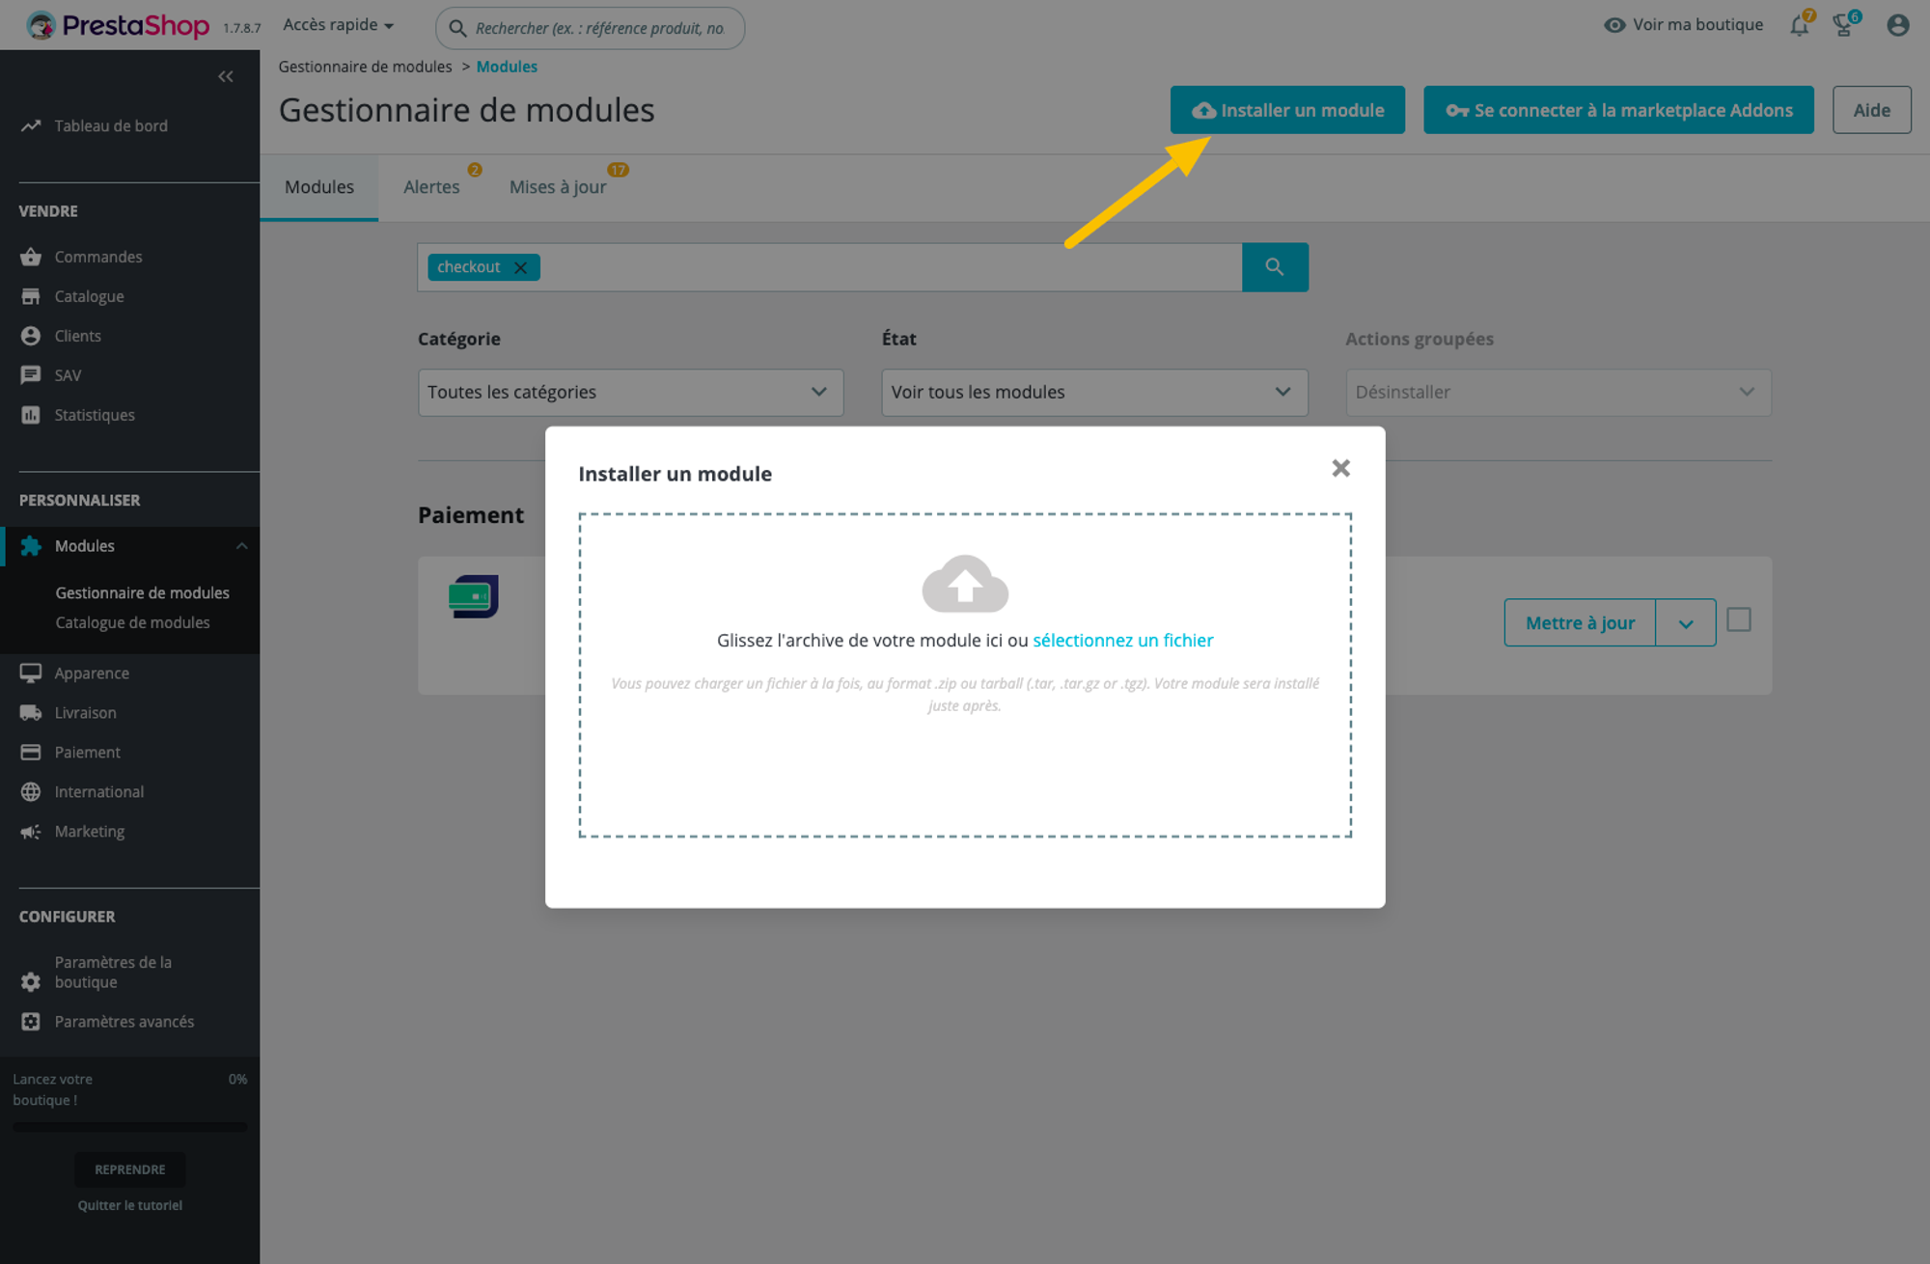This screenshot has width=1930, height=1264.
Task: Switch to the Alertes tab
Action: click(x=431, y=187)
